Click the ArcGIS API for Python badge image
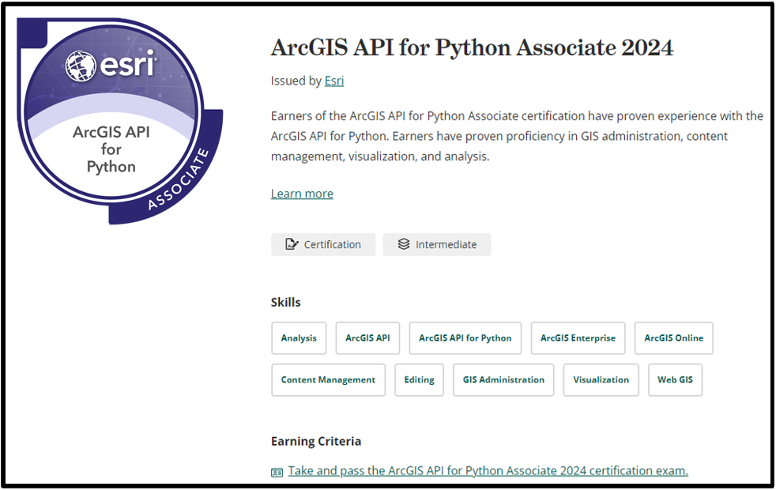Viewport: 776px width, 490px height. point(120,121)
